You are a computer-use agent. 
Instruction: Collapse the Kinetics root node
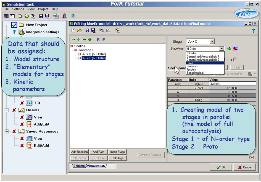click(72, 46)
